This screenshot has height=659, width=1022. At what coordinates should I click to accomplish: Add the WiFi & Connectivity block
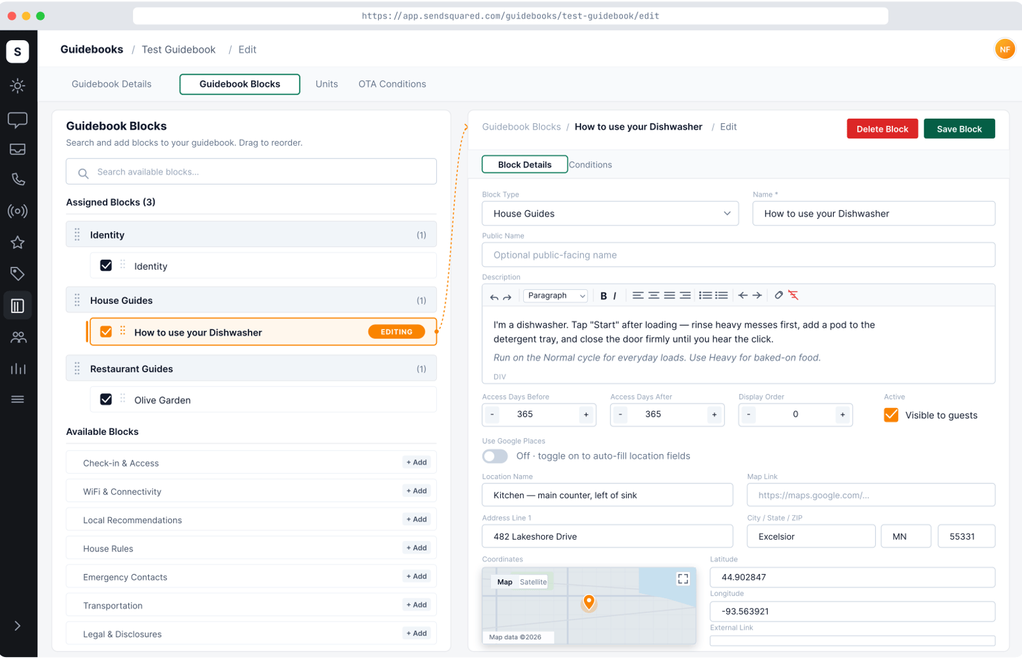416,491
